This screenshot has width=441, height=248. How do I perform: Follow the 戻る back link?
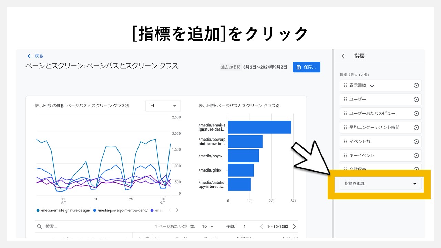tap(35, 56)
